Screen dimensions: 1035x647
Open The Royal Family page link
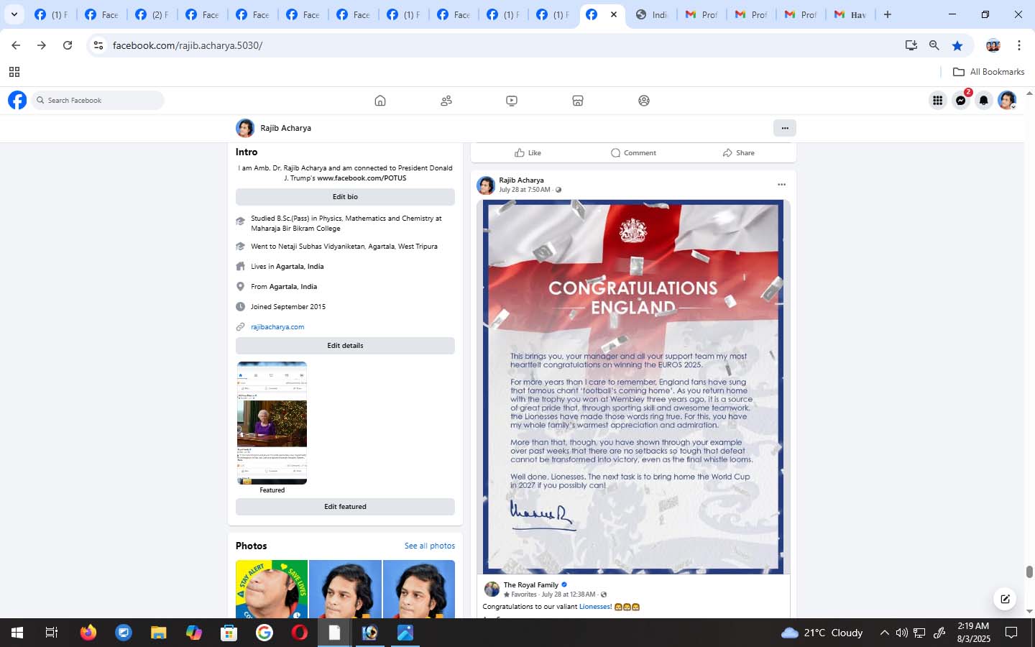pyautogui.click(x=531, y=585)
